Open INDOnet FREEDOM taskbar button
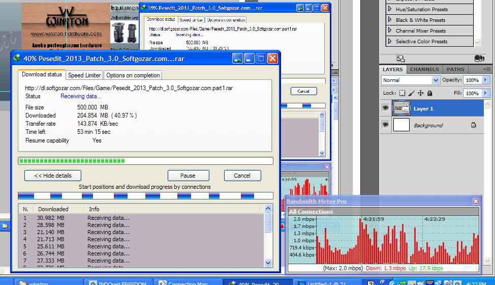The image size is (495, 285). pyautogui.click(x=118, y=282)
